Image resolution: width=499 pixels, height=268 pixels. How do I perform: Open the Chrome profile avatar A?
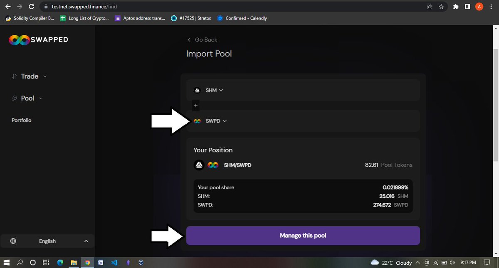(x=479, y=7)
